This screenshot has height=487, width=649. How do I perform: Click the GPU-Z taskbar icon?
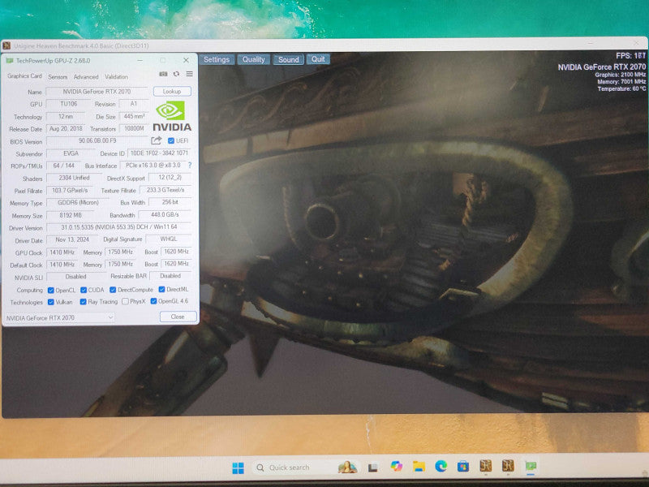point(531,466)
